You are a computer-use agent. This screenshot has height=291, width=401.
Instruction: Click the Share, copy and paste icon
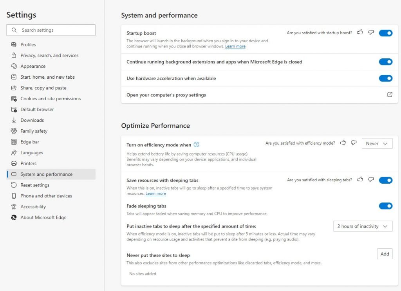pyautogui.click(x=14, y=88)
